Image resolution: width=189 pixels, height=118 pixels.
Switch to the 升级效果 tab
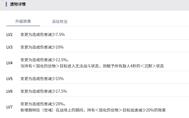(23, 21)
